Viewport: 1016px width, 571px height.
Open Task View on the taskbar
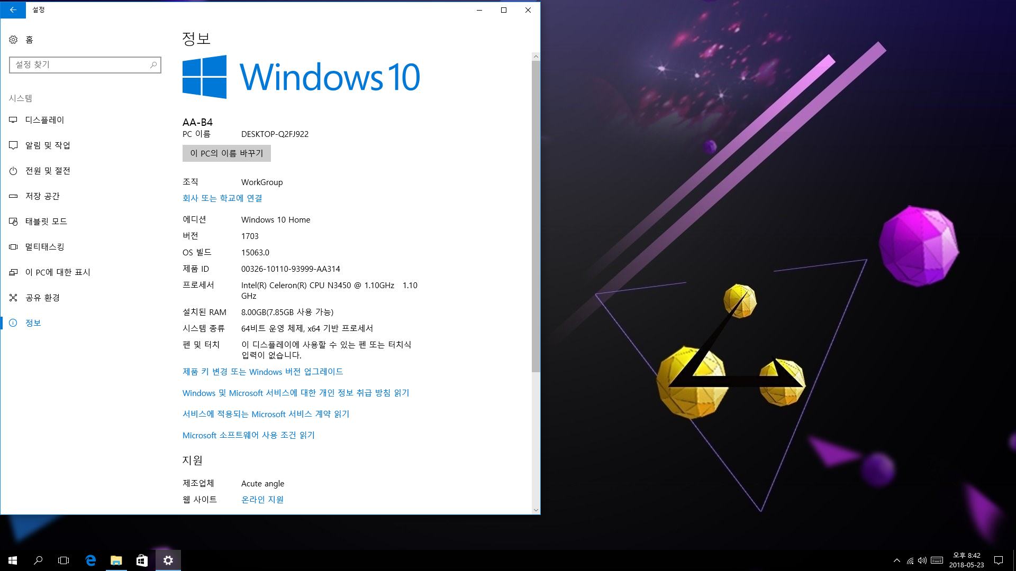click(63, 560)
